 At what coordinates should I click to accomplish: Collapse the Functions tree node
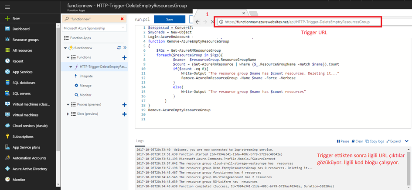tap(68, 57)
